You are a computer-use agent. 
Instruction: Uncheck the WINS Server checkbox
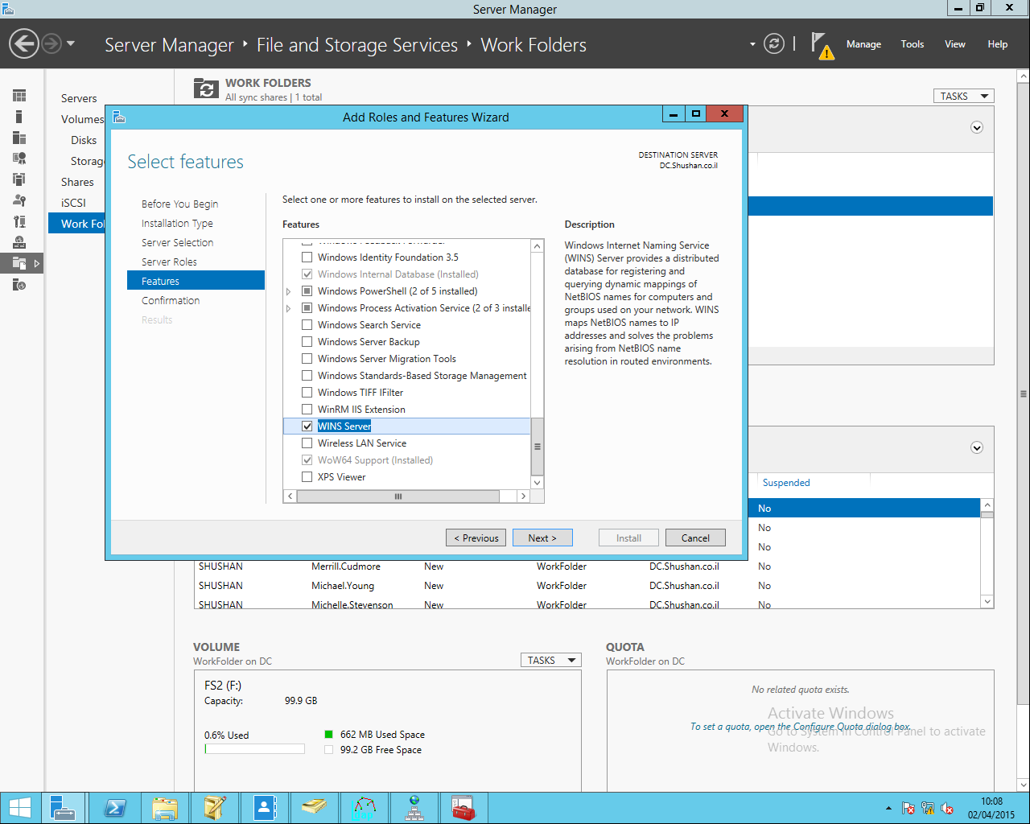click(x=307, y=426)
